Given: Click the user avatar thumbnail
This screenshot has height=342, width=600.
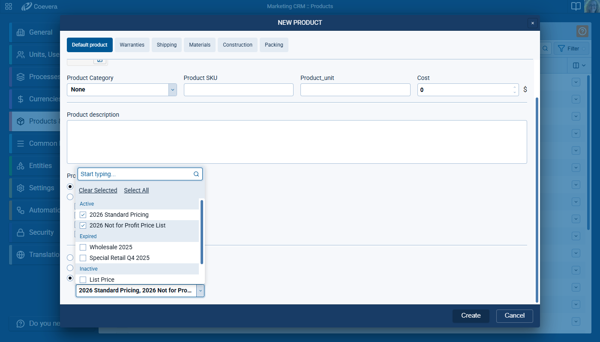Looking at the screenshot, I should (591, 6).
